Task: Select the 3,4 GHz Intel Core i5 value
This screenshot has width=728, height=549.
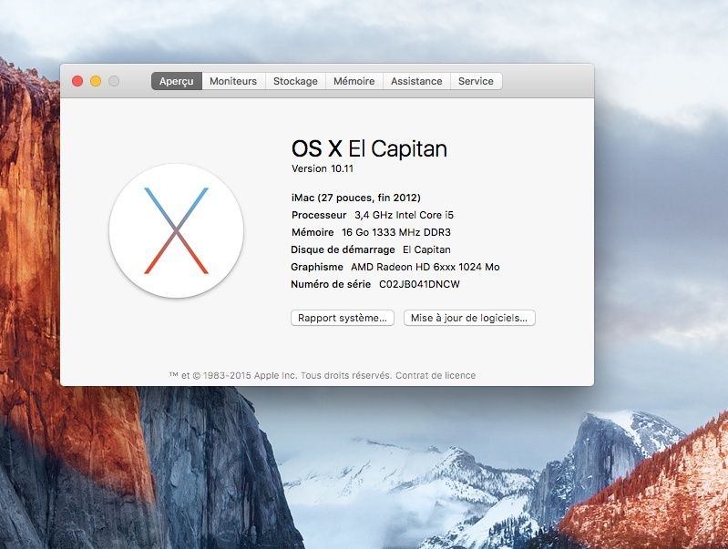Action: [x=404, y=215]
